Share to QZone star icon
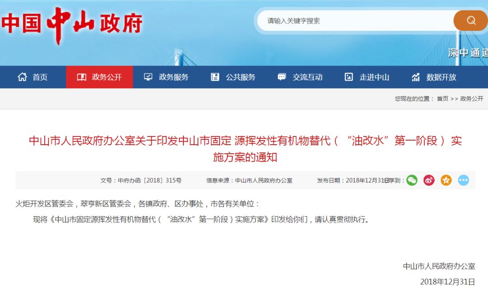The height and width of the screenshot is (298, 488). (x=446, y=180)
